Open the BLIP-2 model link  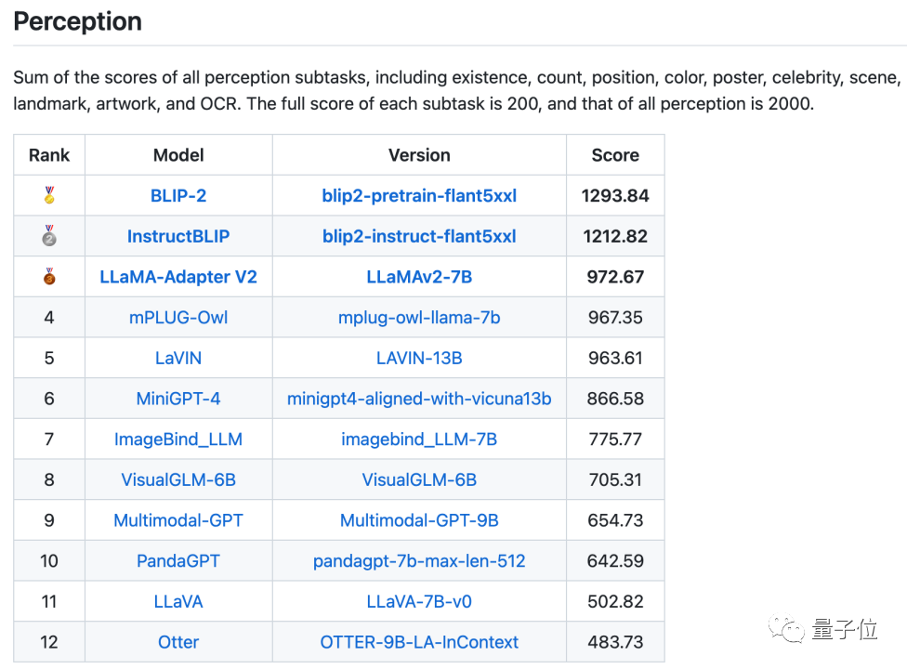point(178,195)
